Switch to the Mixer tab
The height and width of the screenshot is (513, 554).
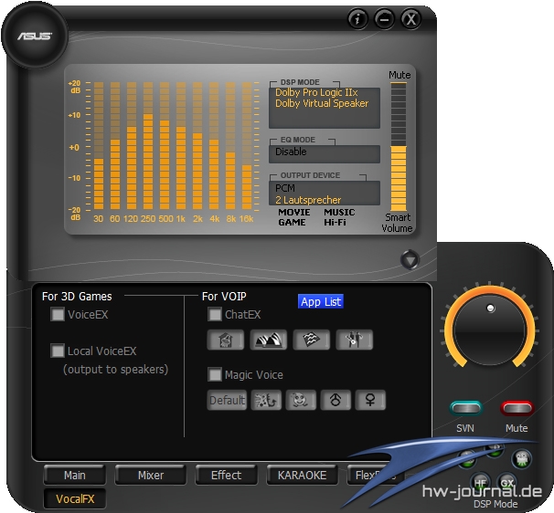(151, 475)
